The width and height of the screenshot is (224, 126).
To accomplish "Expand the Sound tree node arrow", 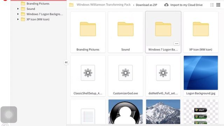I will point(18,9).
